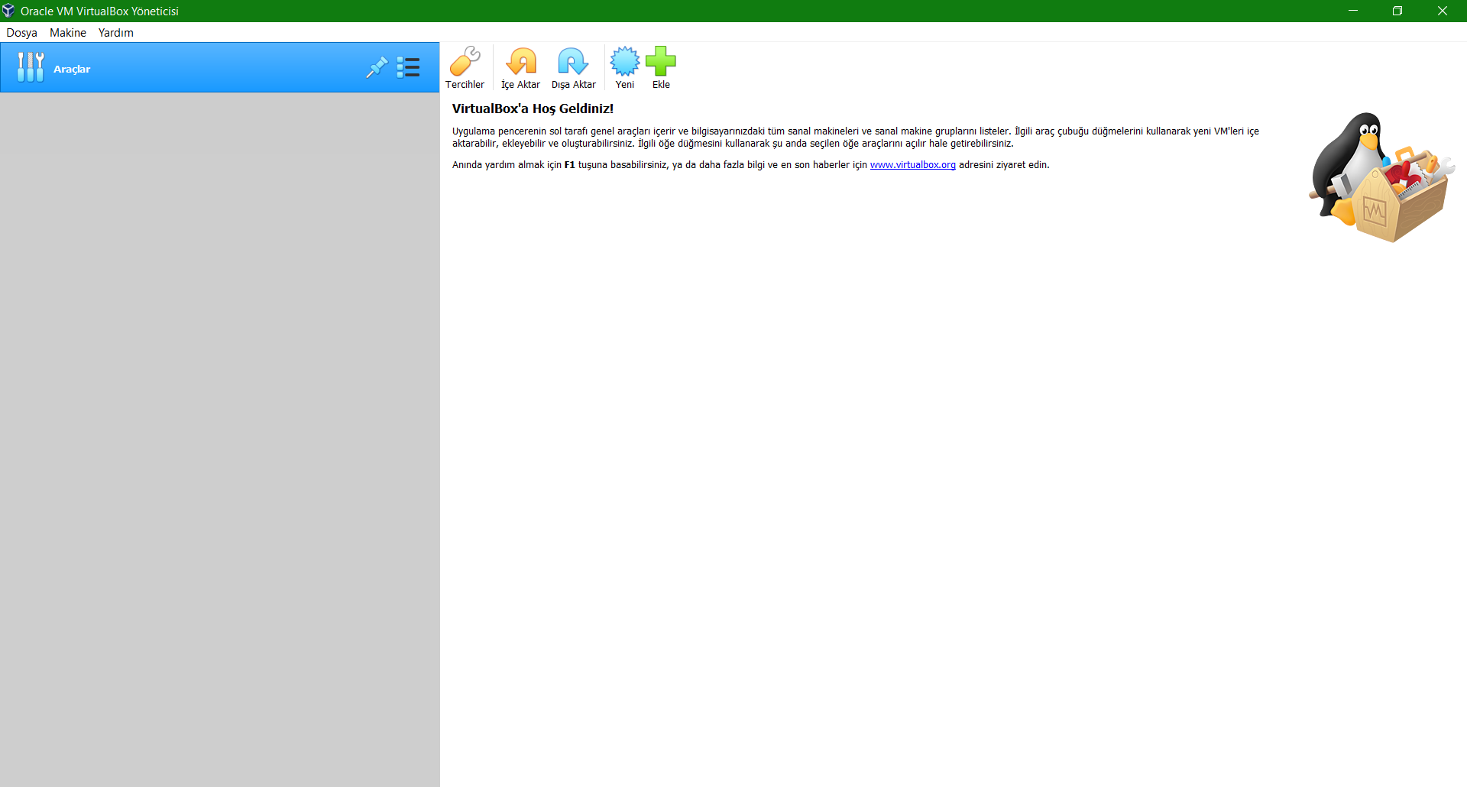Open the Araçlar list menu icon
This screenshot has width=1467, height=787.
click(x=409, y=68)
